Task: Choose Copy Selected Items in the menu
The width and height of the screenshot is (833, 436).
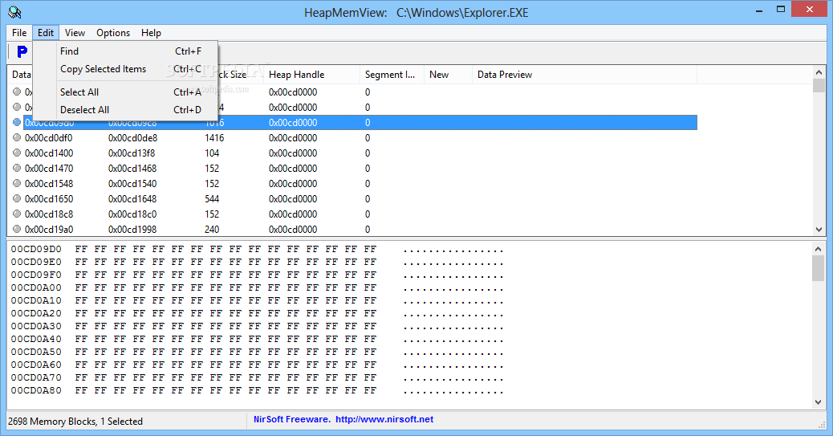Action: click(125, 68)
